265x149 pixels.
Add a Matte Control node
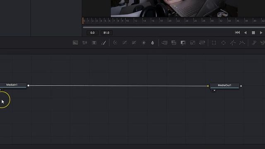click(x=183, y=43)
